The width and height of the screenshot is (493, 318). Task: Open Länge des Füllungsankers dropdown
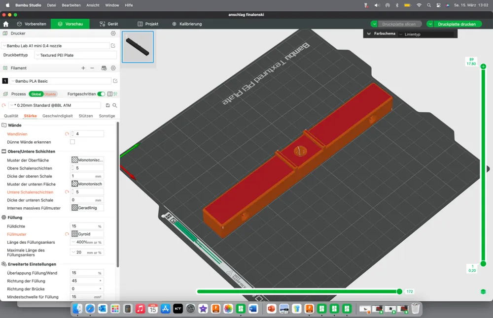[87, 242]
